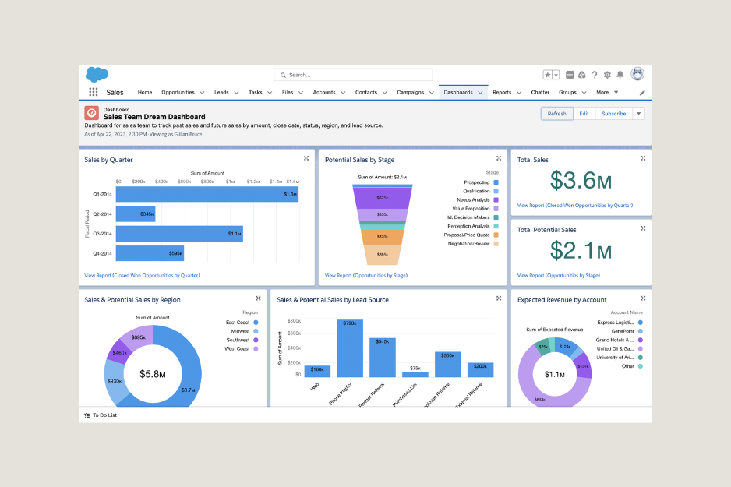Switch to the Chatter tab
The width and height of the screenshot is (731, 487).
540,92
